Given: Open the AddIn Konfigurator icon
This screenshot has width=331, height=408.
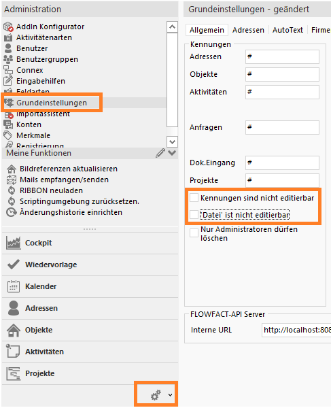Looking at the screenshot, I should [8, 27].
